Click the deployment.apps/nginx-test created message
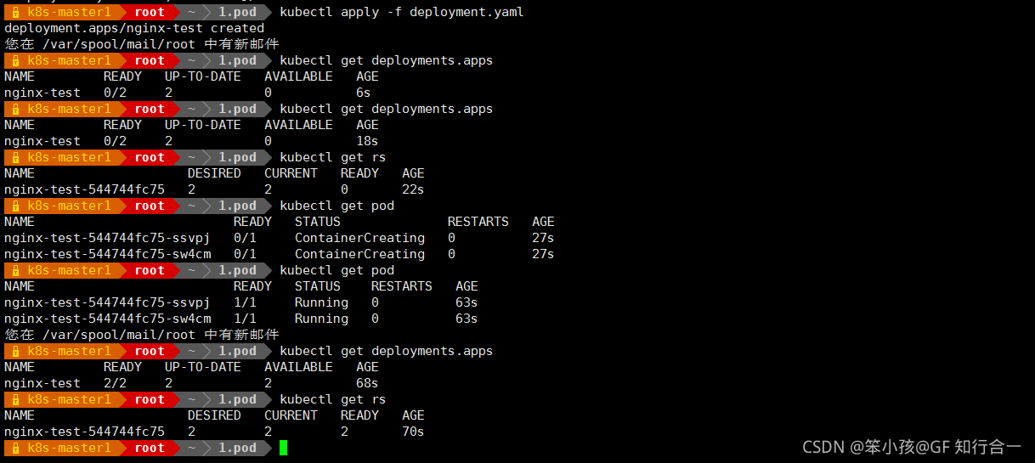The image size is (1035, 463). (134, 28)
